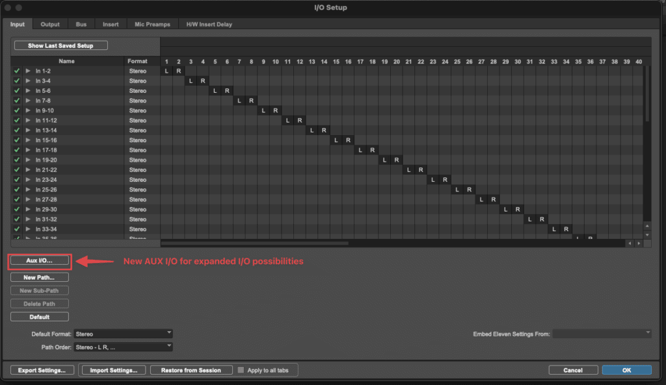Switch to the Output tab
Image resolution: width=666 pixels, height=385 pixels.
pyautogui.click(x=50, y=25)
